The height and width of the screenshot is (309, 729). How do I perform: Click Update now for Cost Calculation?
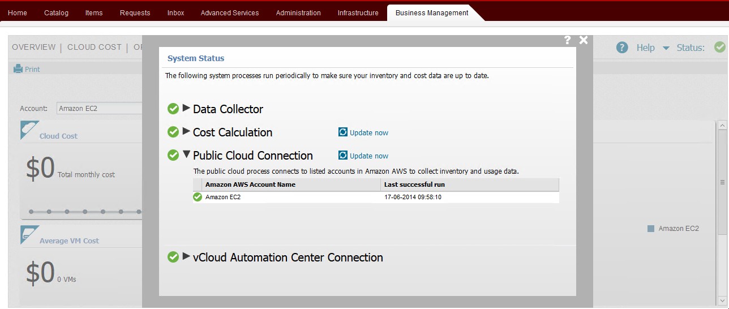click(368, 133)
